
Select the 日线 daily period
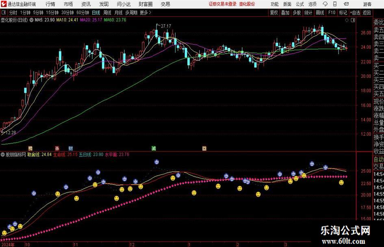coord(96,13)
